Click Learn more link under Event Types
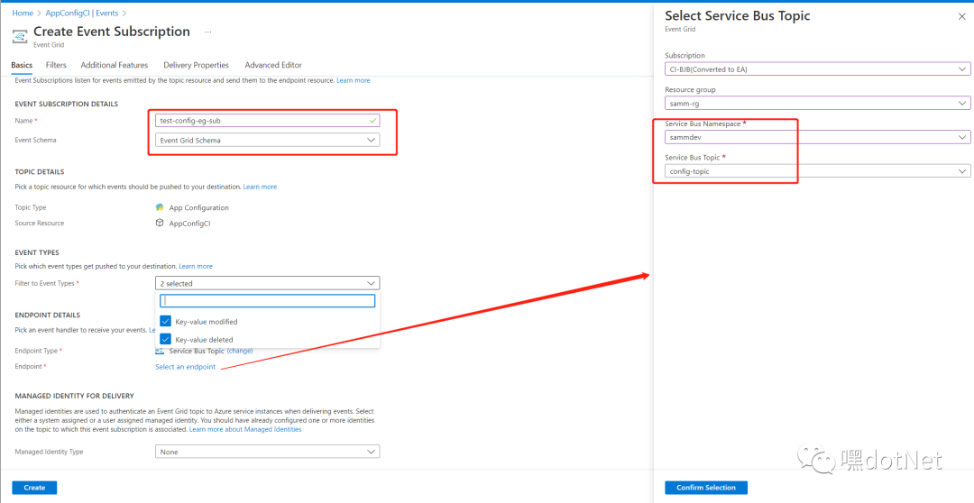This screenshot has height=503, width=974. click(x=196, y=266)
